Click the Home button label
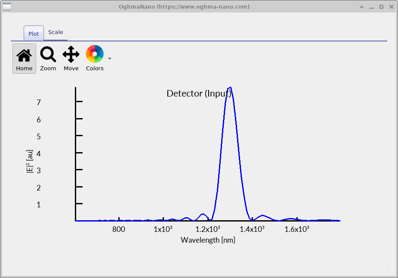 (24, 68)
